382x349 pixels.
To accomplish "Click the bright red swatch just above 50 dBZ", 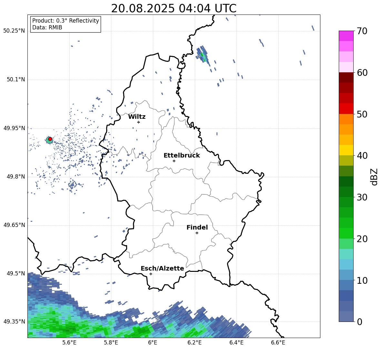I will [346, 108].
